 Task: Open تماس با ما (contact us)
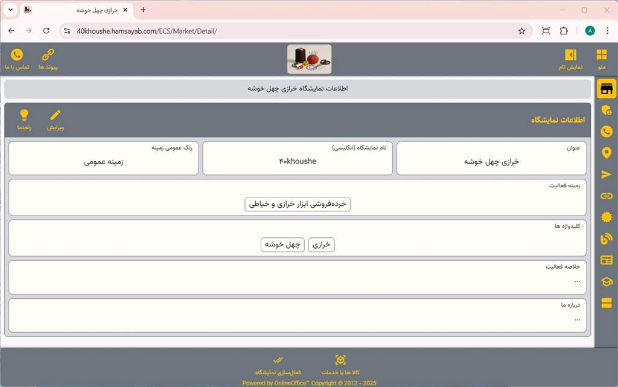point(17,59)
